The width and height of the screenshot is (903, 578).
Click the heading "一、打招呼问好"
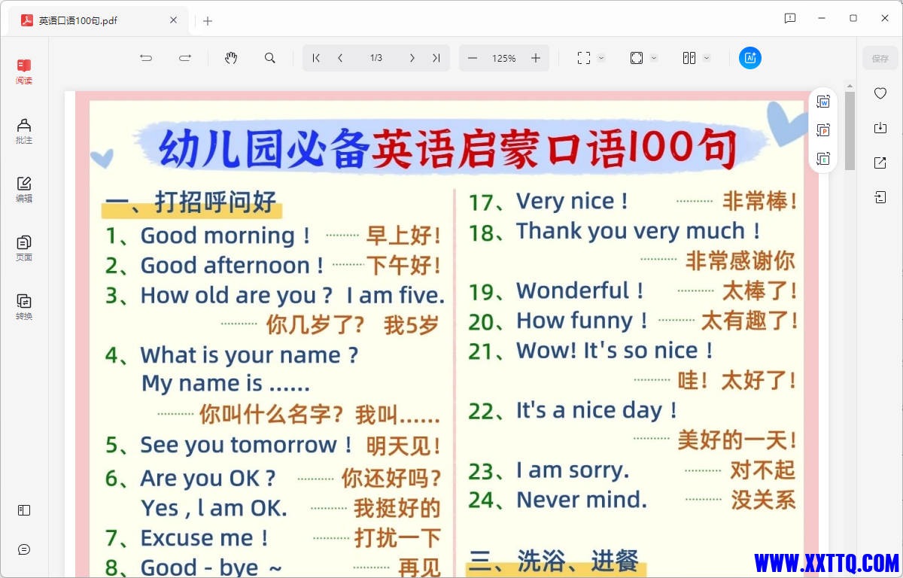tap(191, 202)
